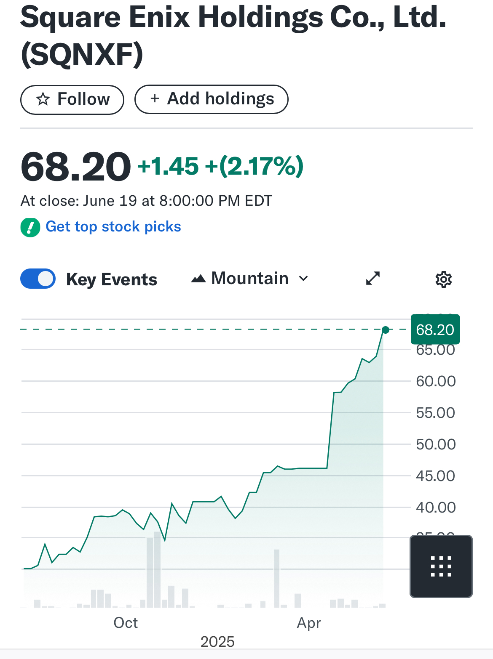Click the 68.20 price tag on chart
Image resolution: width=493 pixels, height=659 pixels.
435,329
